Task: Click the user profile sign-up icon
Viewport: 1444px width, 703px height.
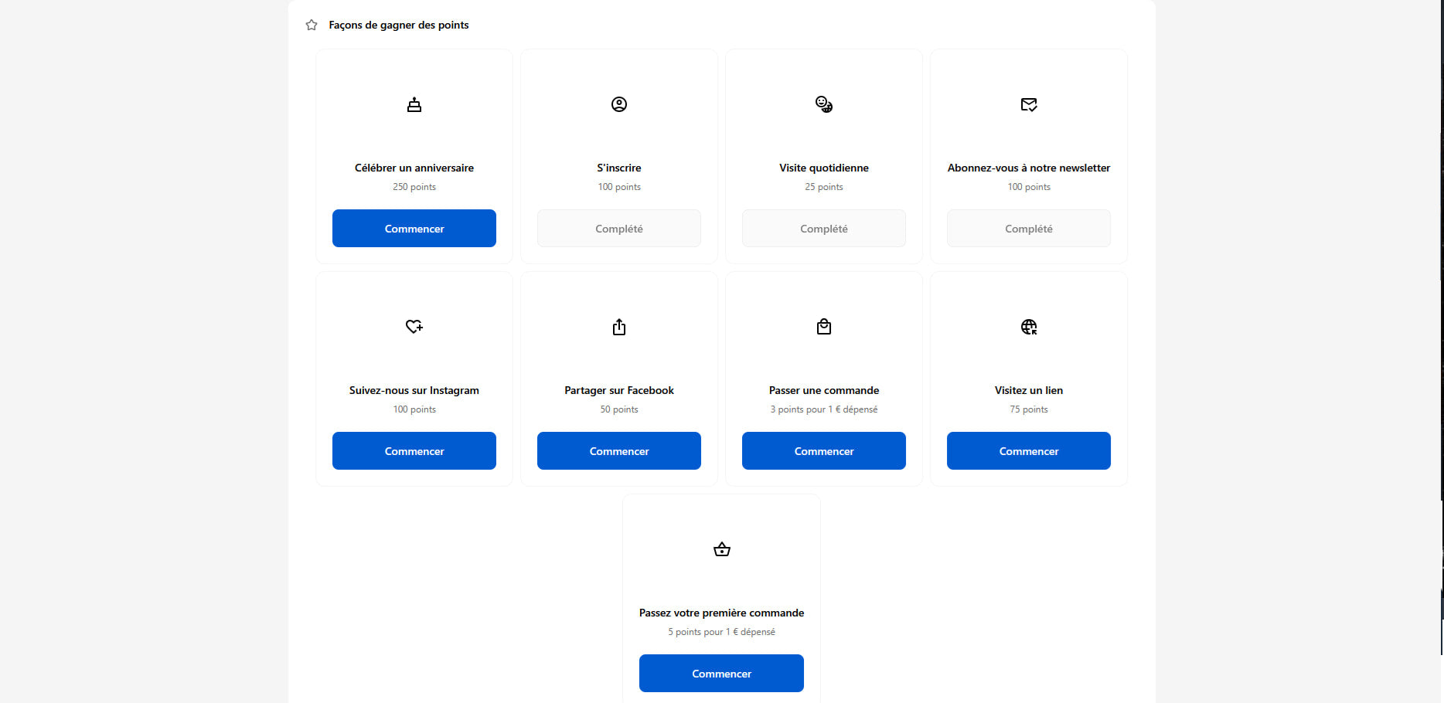Action: [619, 104]
